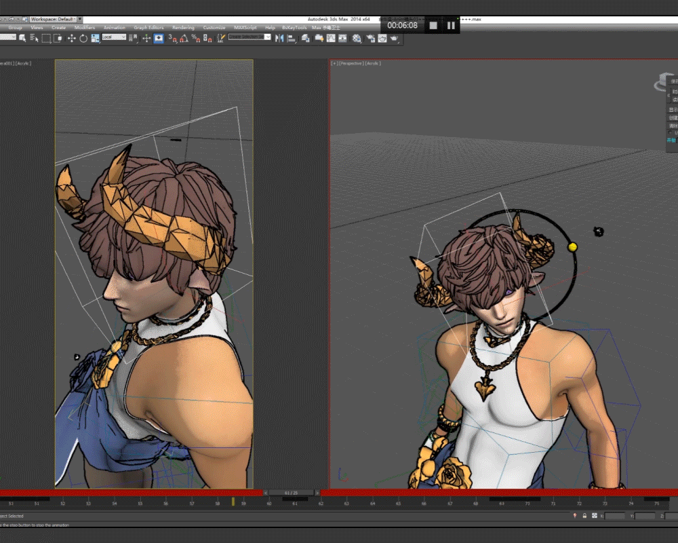Pause the screen recording
This screenshot has width=678, height=543.
pyautogui.click(x=451, y=26)
